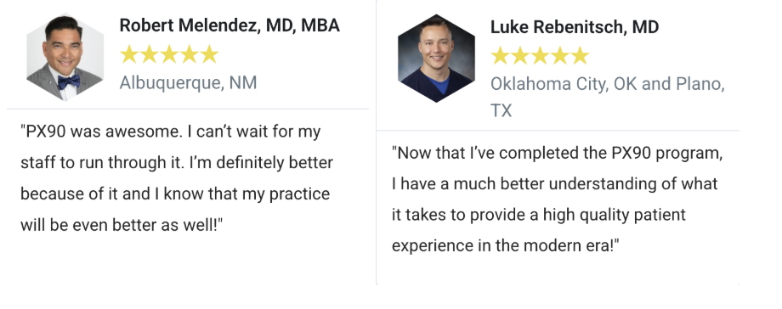
Task: Click fifth star in Luke Rebenitsch's rating
Action: pyautogui.click(x=580, y=56)
